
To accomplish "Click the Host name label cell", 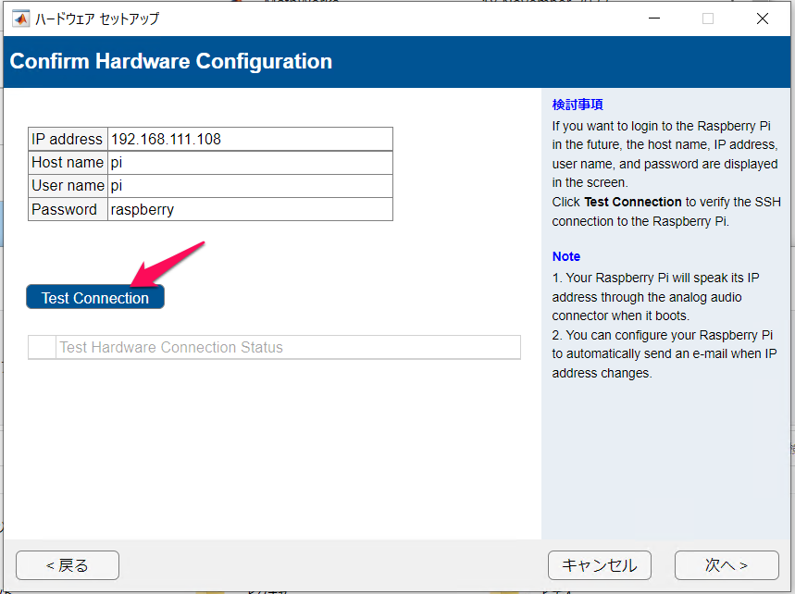I will tap(68, 162).
